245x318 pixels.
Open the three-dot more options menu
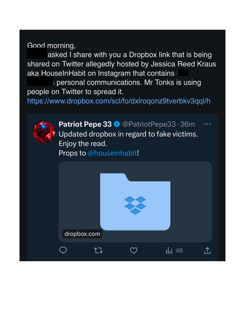click(207, 124)
